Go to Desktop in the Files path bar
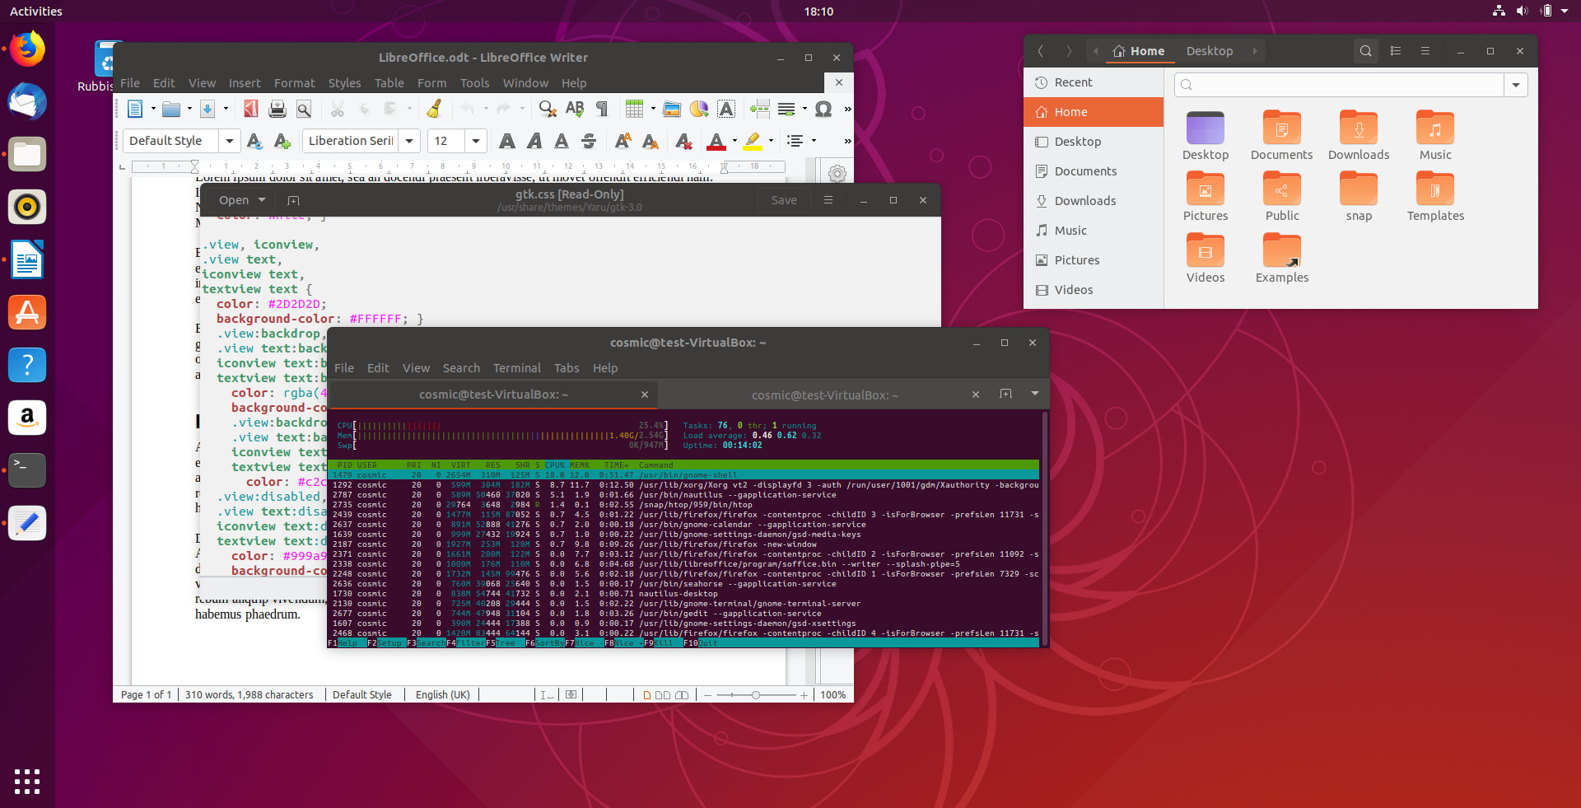 tap(1209, 51)
